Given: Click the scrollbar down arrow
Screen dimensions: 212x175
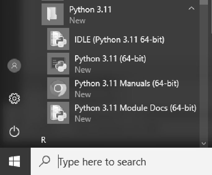Looking at the screenshot, I should (204, 143).
